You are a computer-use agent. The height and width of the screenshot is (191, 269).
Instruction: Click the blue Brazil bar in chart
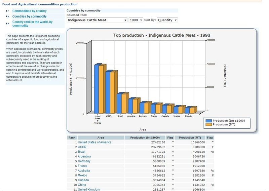[119, 104]
